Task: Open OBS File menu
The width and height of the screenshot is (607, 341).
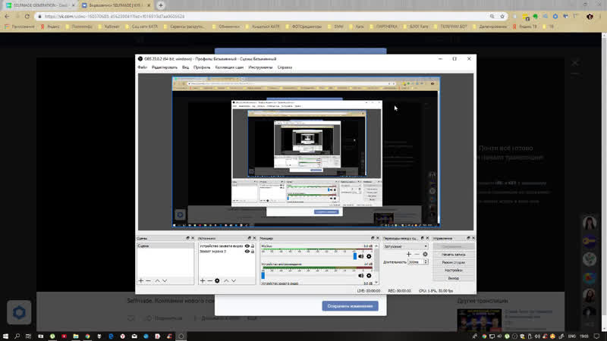Action: pyautogui.click(x=142, y=67)
